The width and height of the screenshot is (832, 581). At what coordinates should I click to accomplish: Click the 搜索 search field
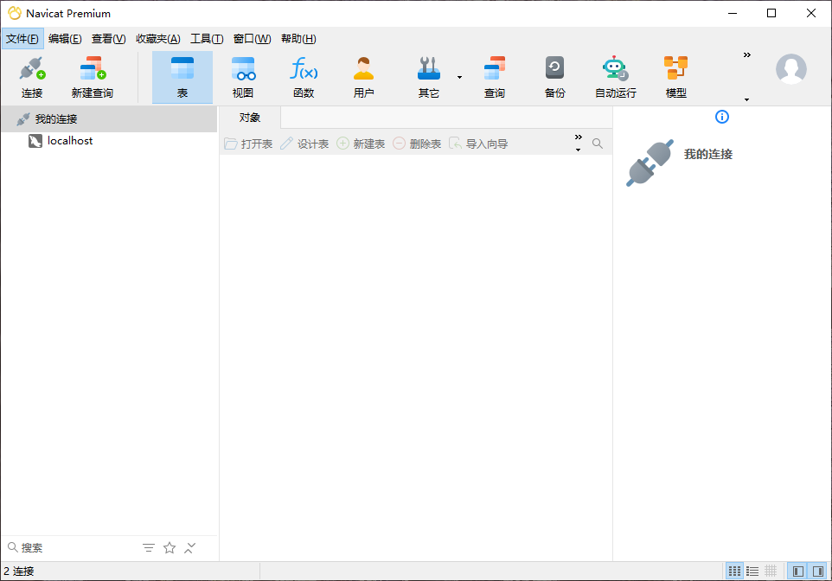[72, 547]
